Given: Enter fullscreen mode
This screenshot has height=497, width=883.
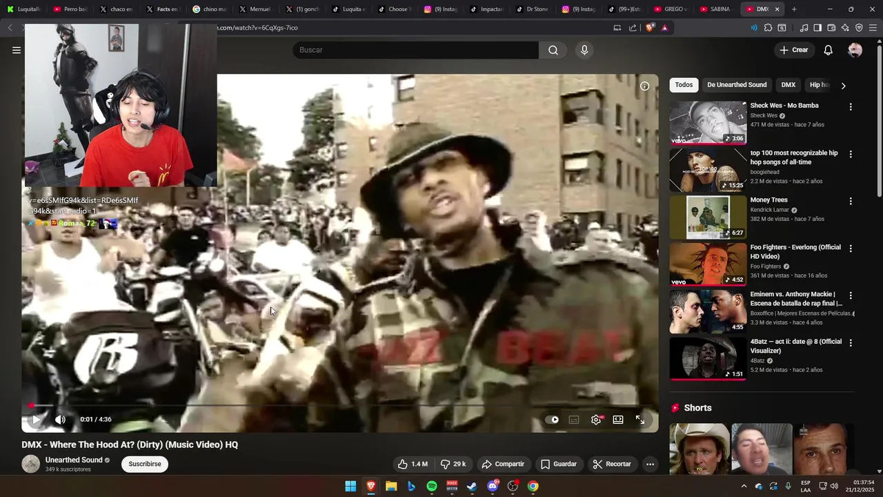Looking at the screenshot, I should coord(640,420).
